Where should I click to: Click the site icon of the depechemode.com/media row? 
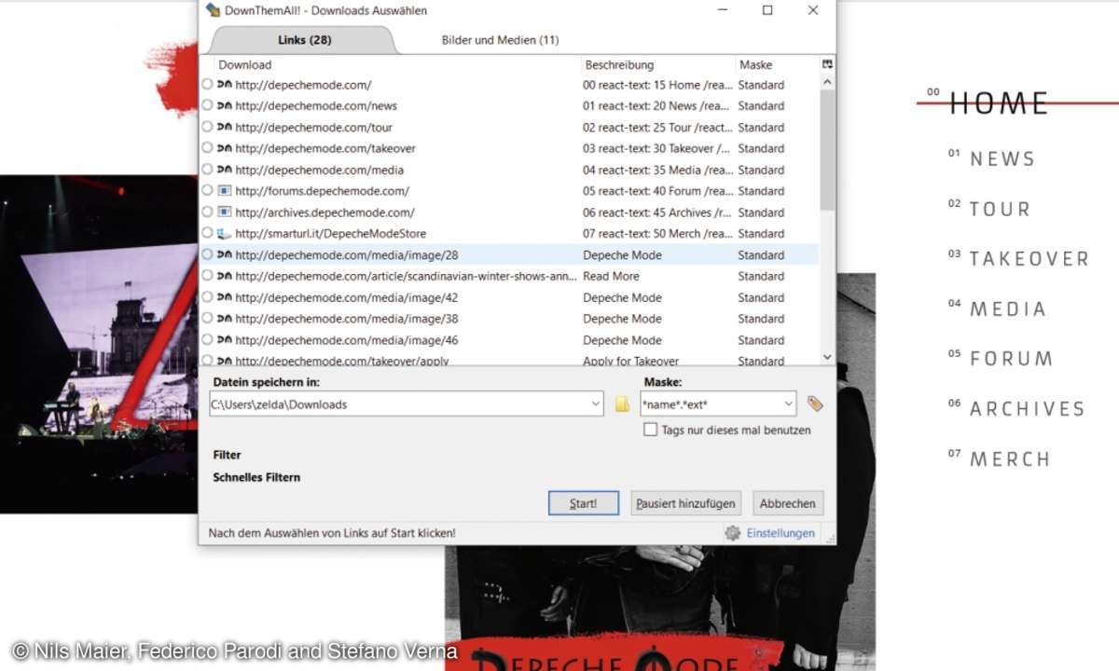click(224, 171)
